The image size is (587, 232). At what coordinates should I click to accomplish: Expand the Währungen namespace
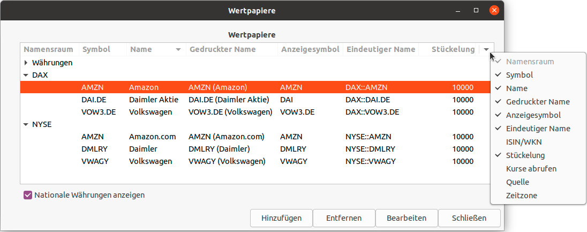pyautogui.click(x=26, y=63)
